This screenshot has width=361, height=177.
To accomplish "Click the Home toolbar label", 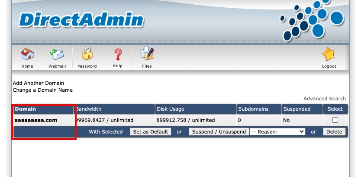I will coord(27,66).
